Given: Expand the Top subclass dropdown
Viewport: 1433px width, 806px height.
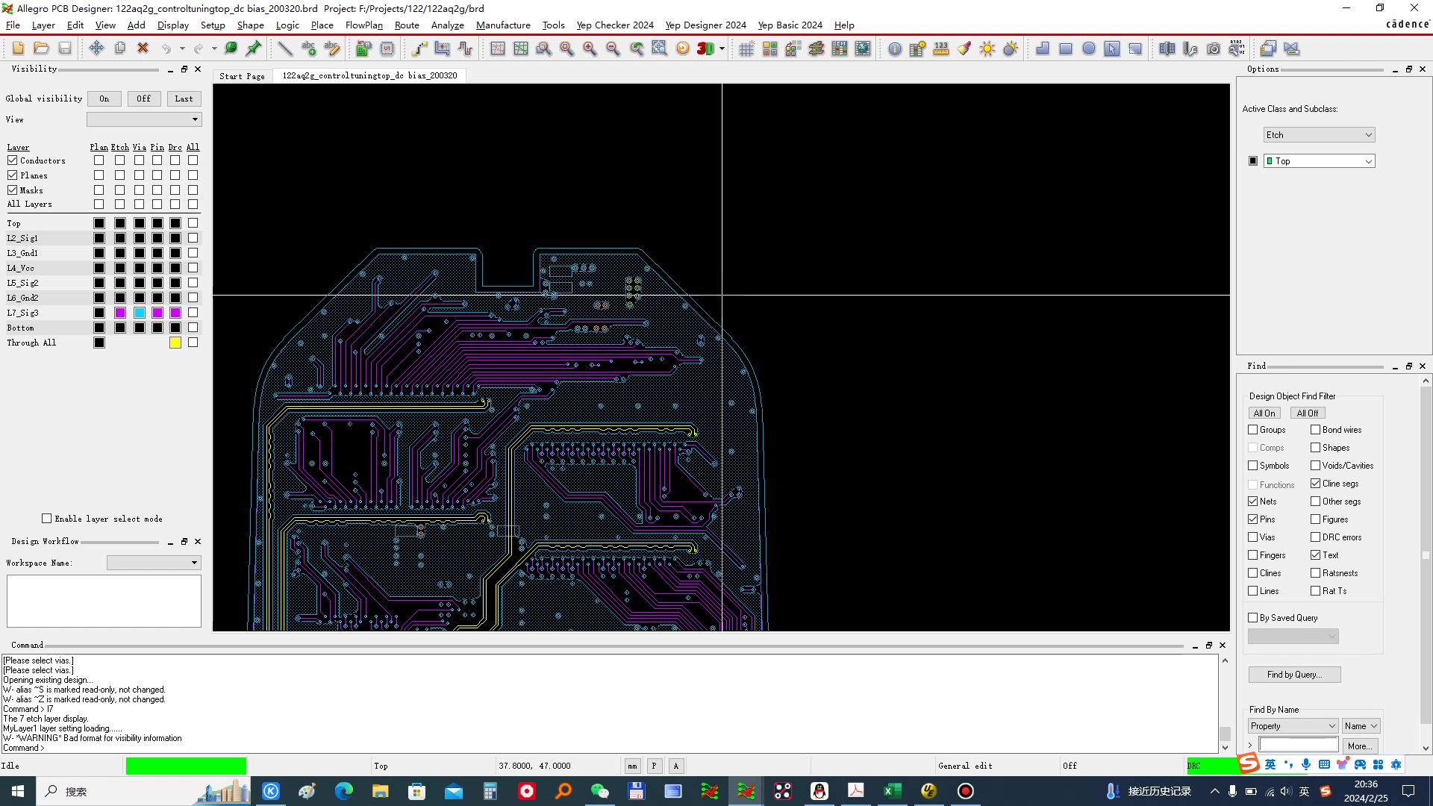Looking at the screenshot, I should coord(1319,161).
